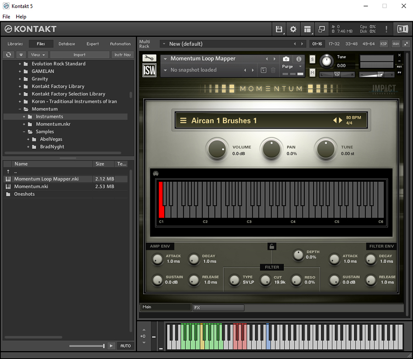
Task: Select the Momentum.nki file
Action: [65, 187]
